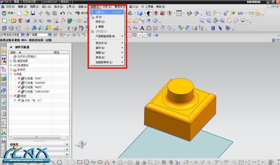Open file with the yellow folder icon

click(x=26, y=13)
